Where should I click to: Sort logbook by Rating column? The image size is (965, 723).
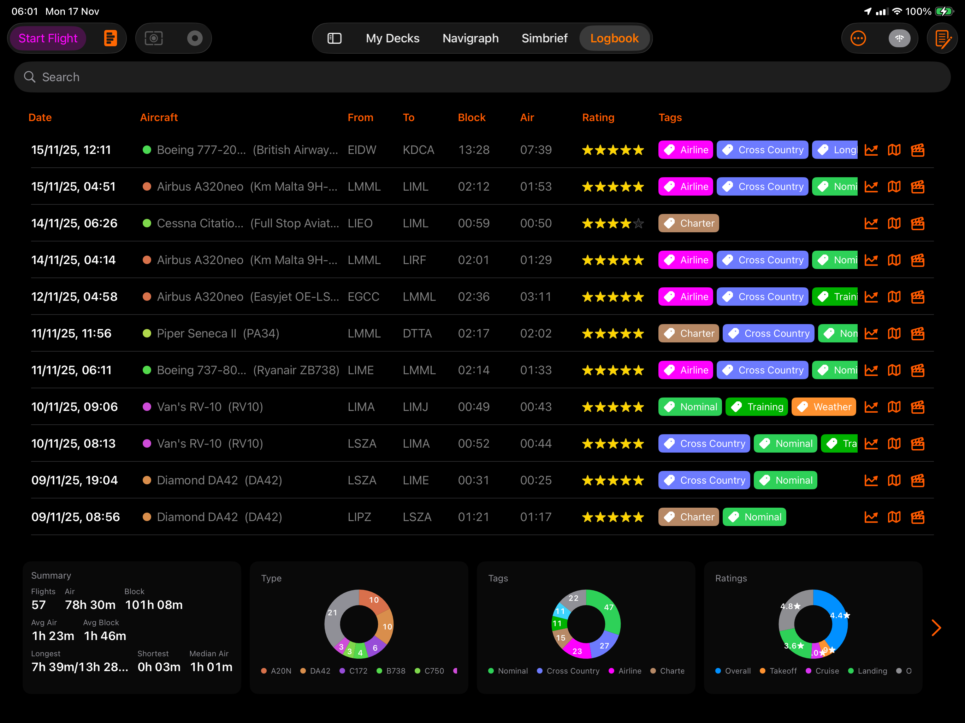click(x=598, y=117)
